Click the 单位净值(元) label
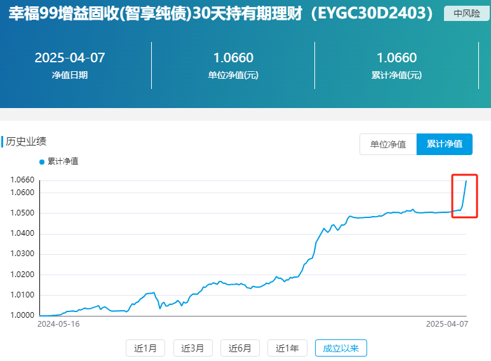491x361 pixels. click(x=233, y=75)
